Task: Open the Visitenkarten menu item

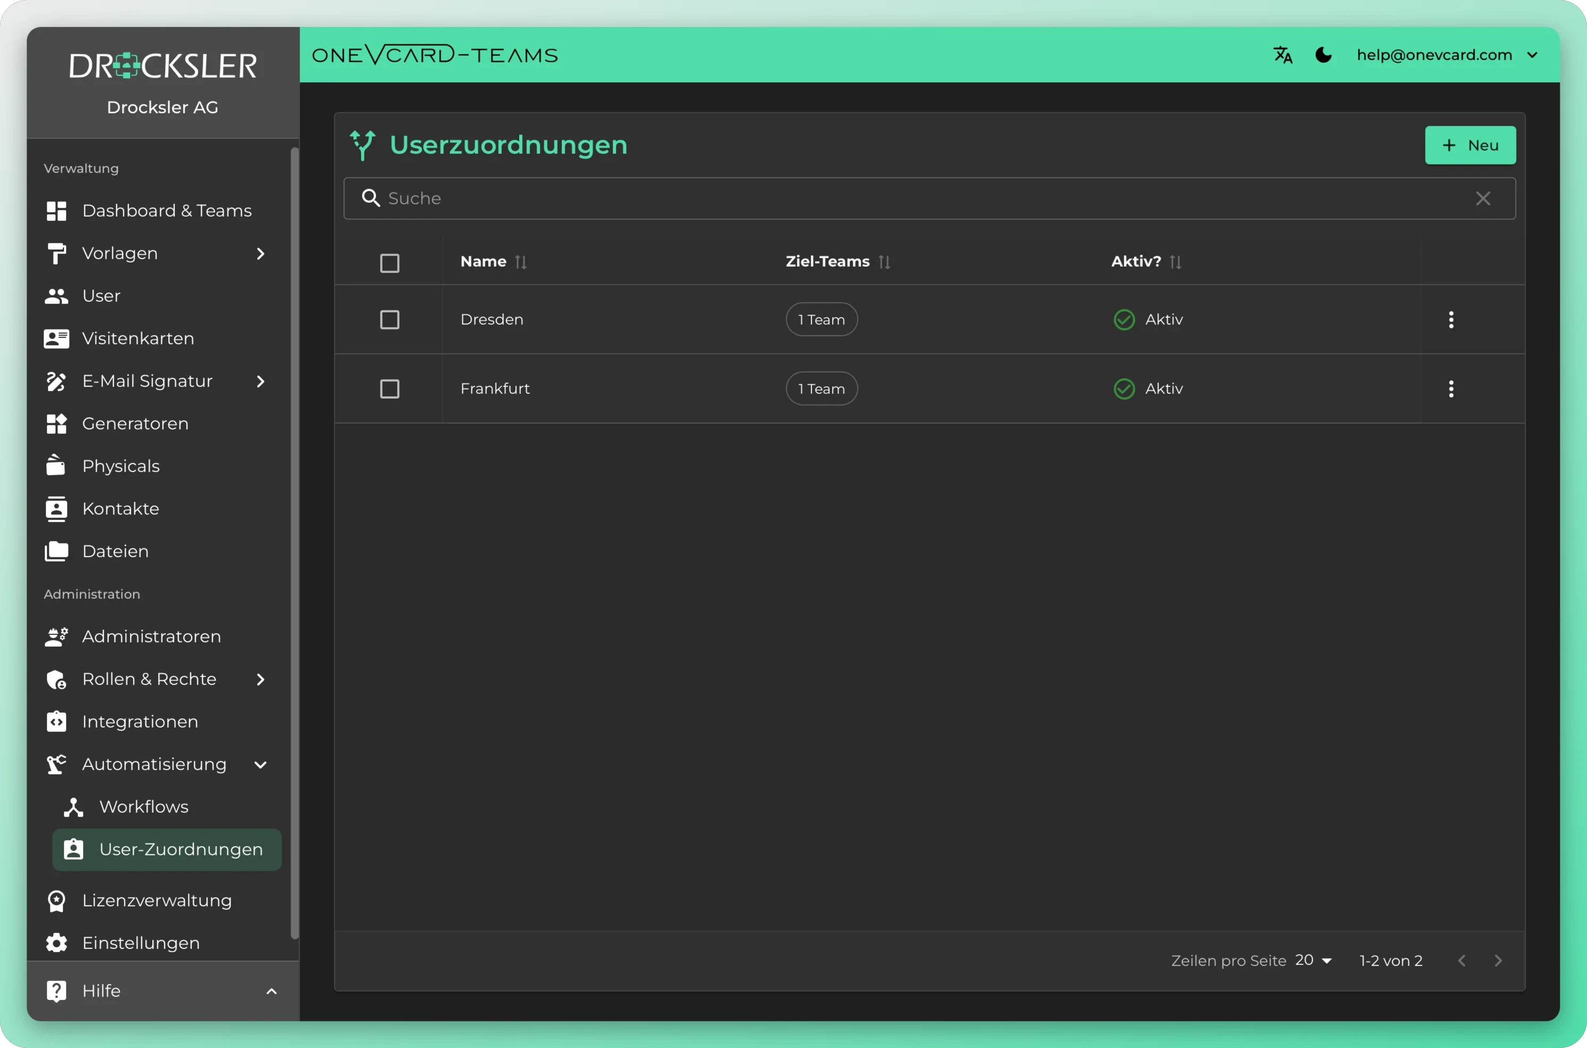Action: point(159,339)
